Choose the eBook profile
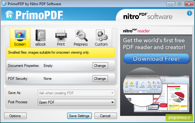This screenshot has height=123, width=195. click(x=41, y=38)
